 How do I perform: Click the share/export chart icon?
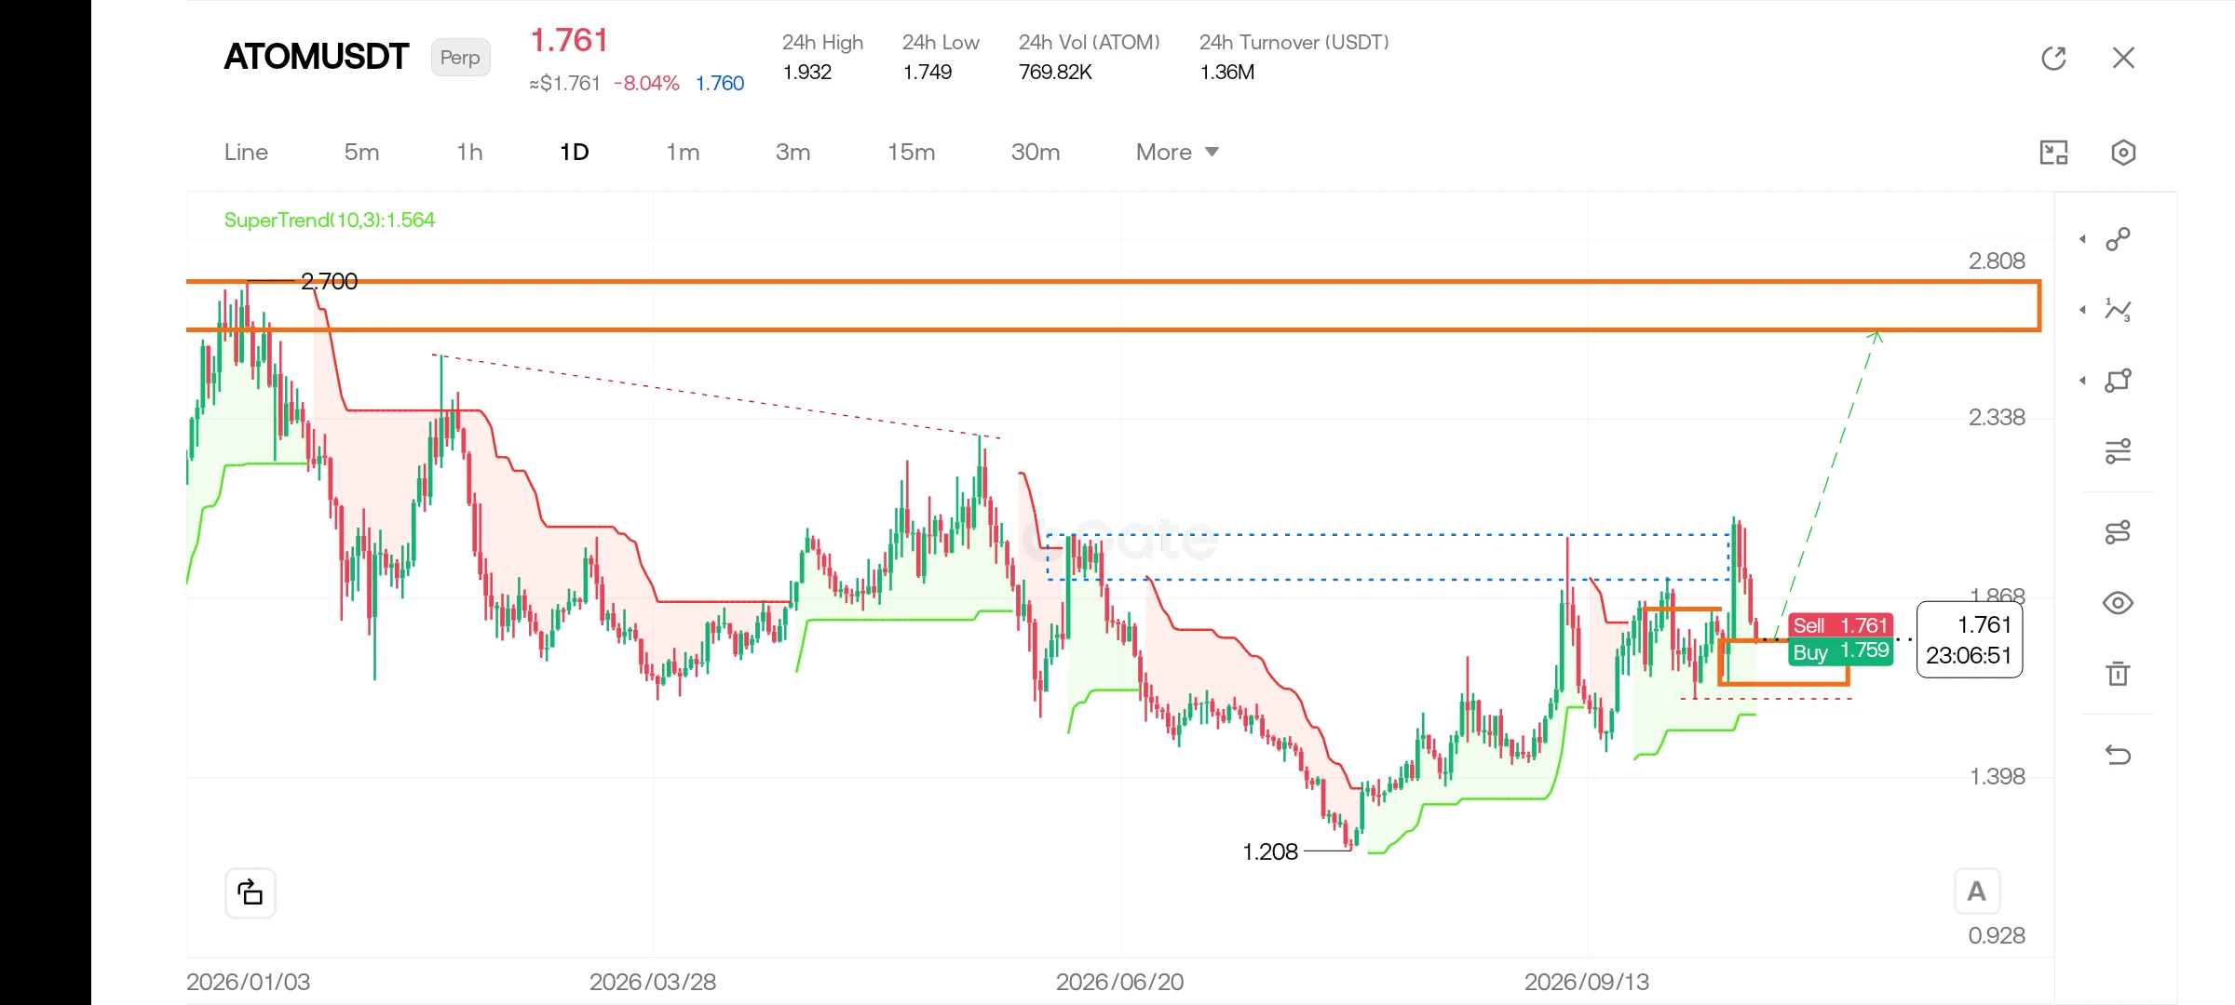251,893
